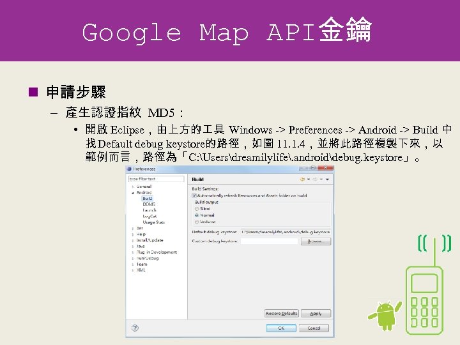Viewport: 460px width, 345px height.
Task: Toggle automatically refresh Resources and Assets checkbox
Action: (194, 195)
